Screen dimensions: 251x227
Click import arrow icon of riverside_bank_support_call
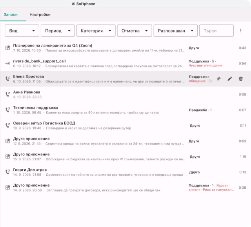(x=8, y=63)
